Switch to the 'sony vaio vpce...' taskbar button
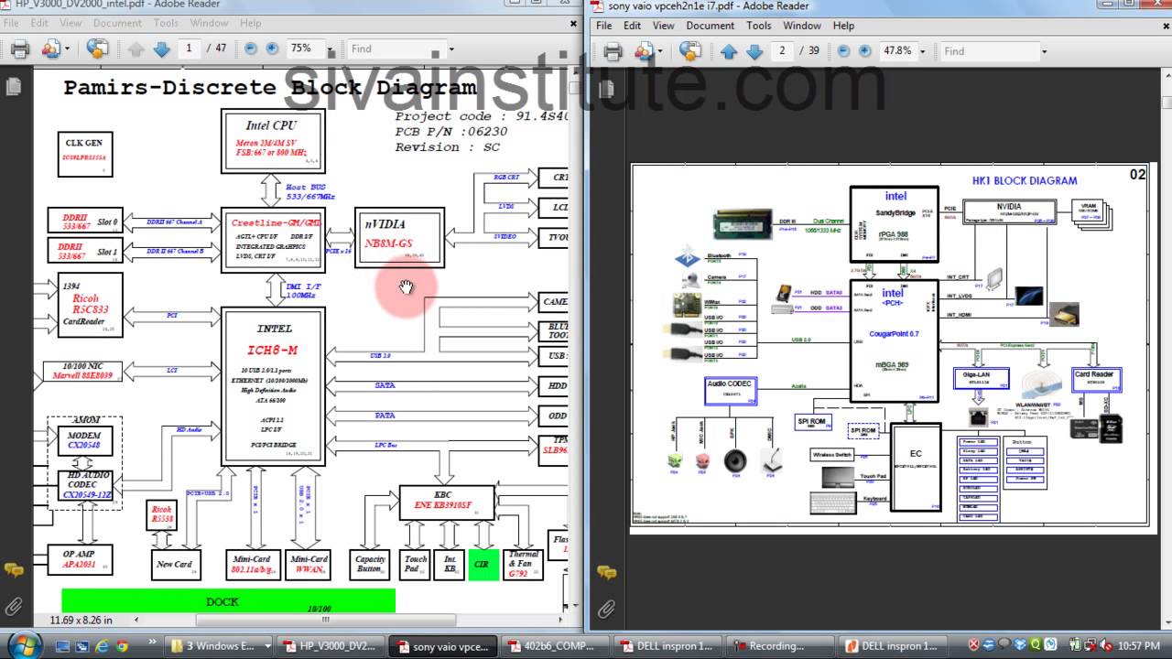Viewport: 1172px width, 659px height. coord(443,646)
